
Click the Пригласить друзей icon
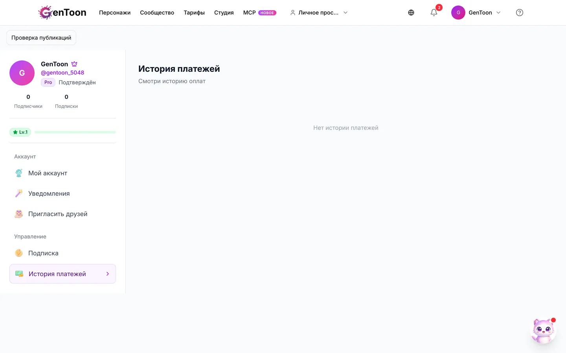[x=19, y=214]
